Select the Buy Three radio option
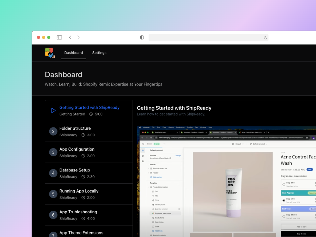 click(284, 216)
